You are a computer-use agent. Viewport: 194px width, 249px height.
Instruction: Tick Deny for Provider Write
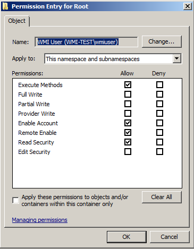(x=159, y=114)
